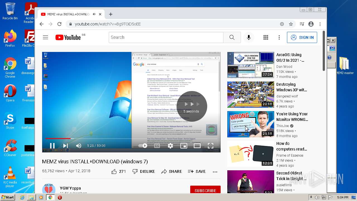357x201 pixels.
Task: Search with your voice microphone
Action: coord(249,37)
